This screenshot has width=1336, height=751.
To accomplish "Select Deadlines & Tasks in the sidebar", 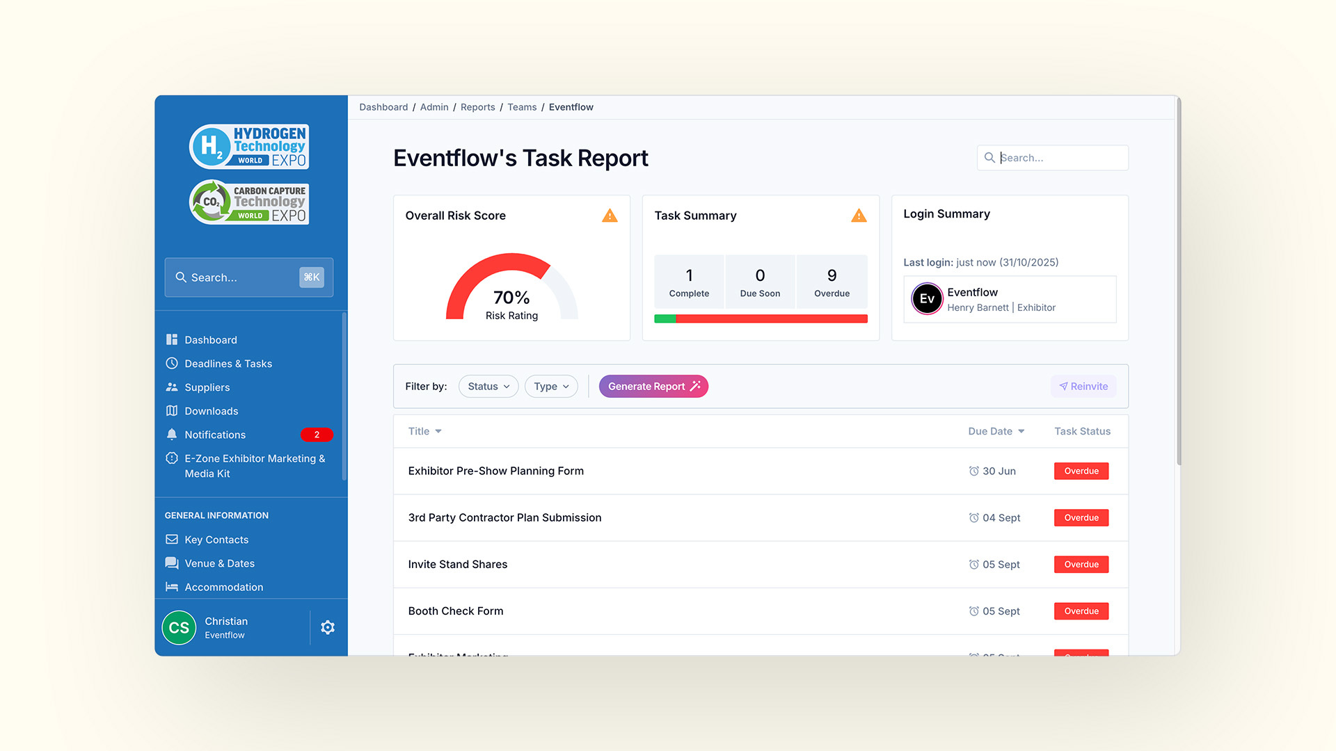I will tap(228, 363).
